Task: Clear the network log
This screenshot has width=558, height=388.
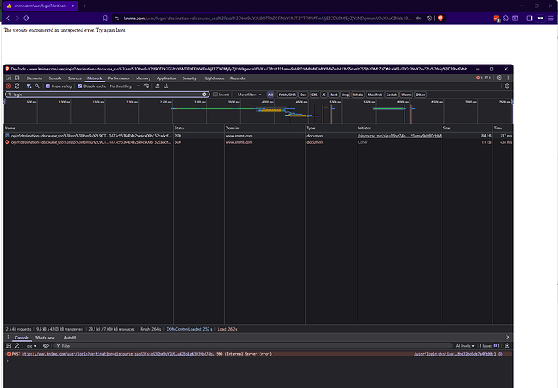Action: click(x=17, y=86)
